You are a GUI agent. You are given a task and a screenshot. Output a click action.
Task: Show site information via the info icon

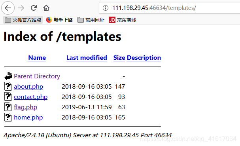pos(106,8)
